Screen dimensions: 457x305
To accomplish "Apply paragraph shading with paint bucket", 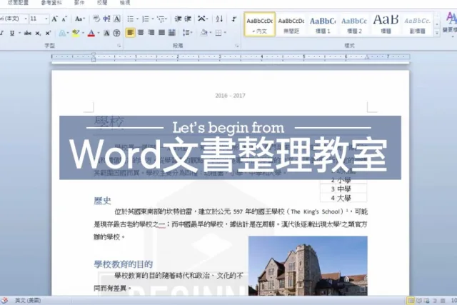I will pos(204,33).
